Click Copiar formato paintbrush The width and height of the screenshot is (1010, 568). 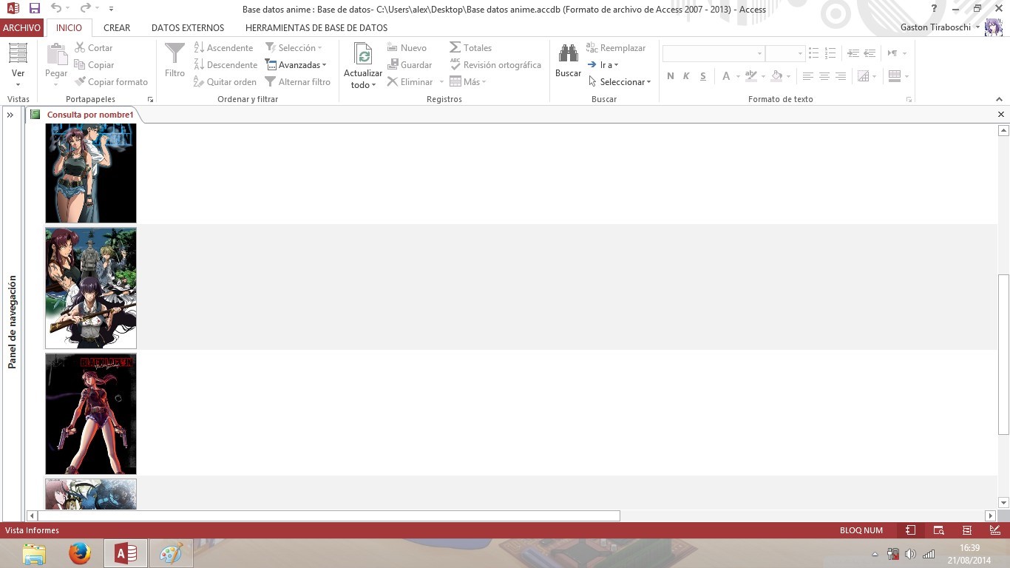coord(111,81)
